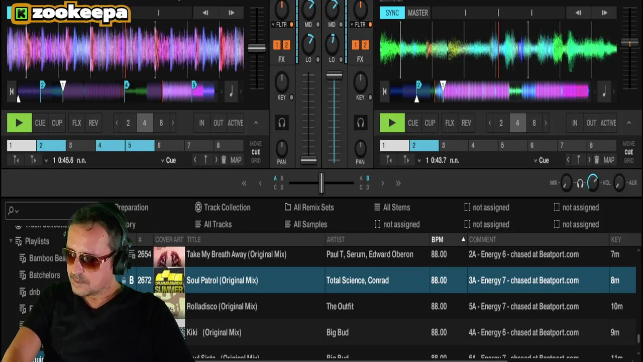Image resolution: width=643 pixels, height=362 pixels.
Task: Enable REV reverse mode on right deck
Action: 466,123
